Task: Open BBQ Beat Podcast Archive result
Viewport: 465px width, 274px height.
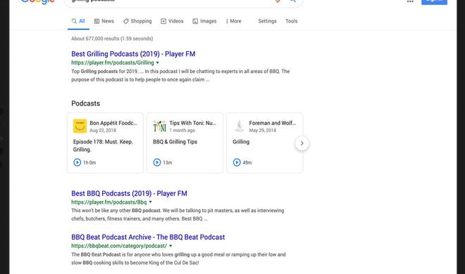Action: [148, 237]
